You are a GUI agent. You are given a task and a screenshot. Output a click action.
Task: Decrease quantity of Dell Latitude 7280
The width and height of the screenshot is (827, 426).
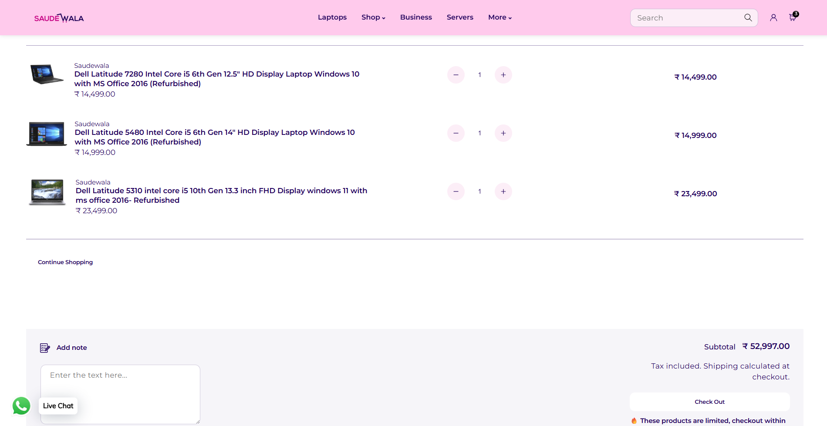(x=456, y=75)
